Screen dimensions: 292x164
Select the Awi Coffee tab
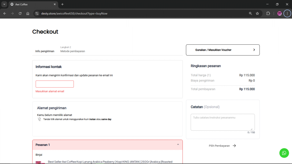click(x=33, y=4)
